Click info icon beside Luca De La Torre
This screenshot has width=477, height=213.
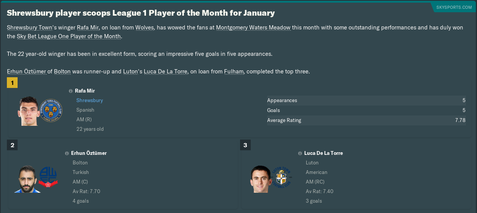point(300,153)
